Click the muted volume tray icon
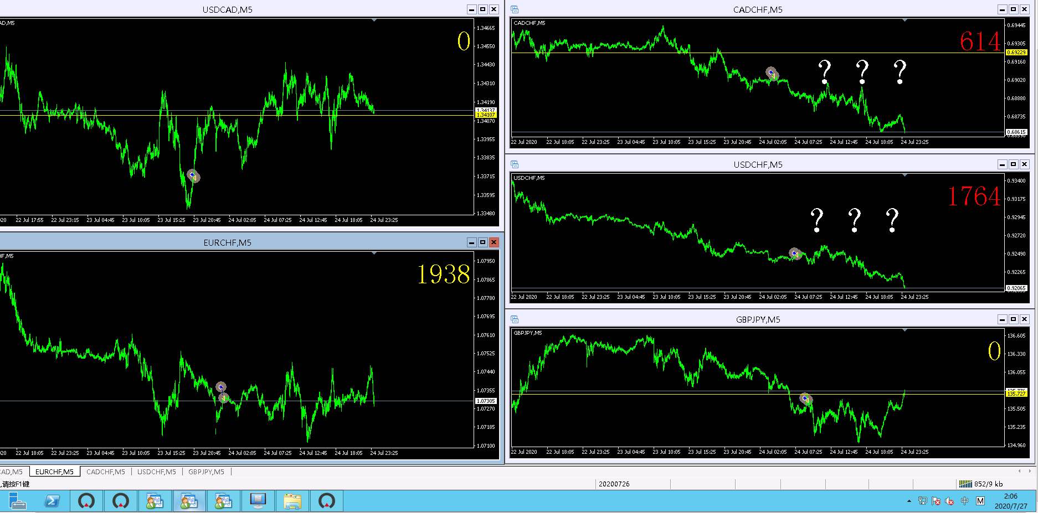The height and width of the screenshot is (513, 1038). click(949, 501)
